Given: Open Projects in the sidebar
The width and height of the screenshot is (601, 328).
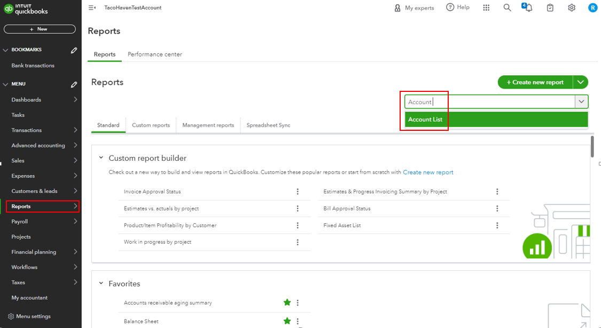Looking at the screenshot, I should coord(21,237).
